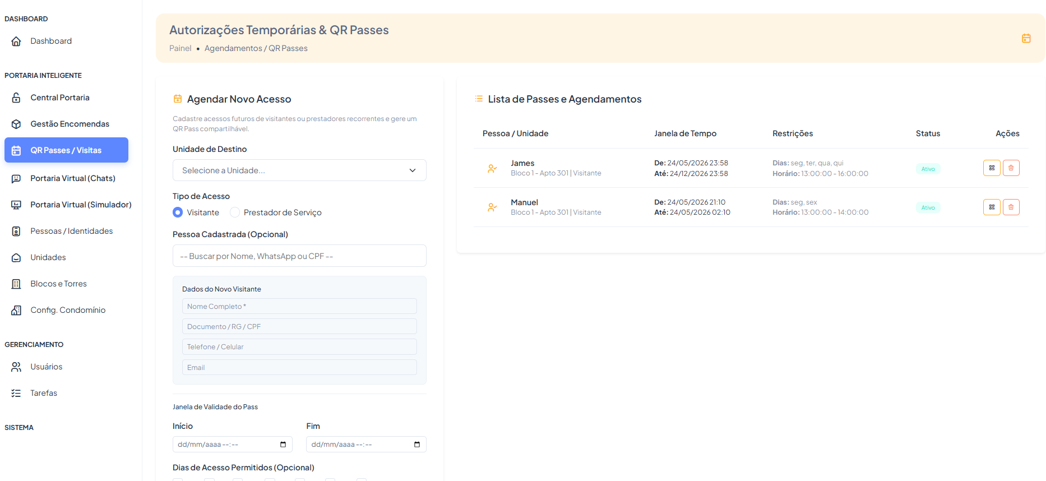Open Config. Condomínio in the sidebar
1046x481 pixels.
pos(67,310)
